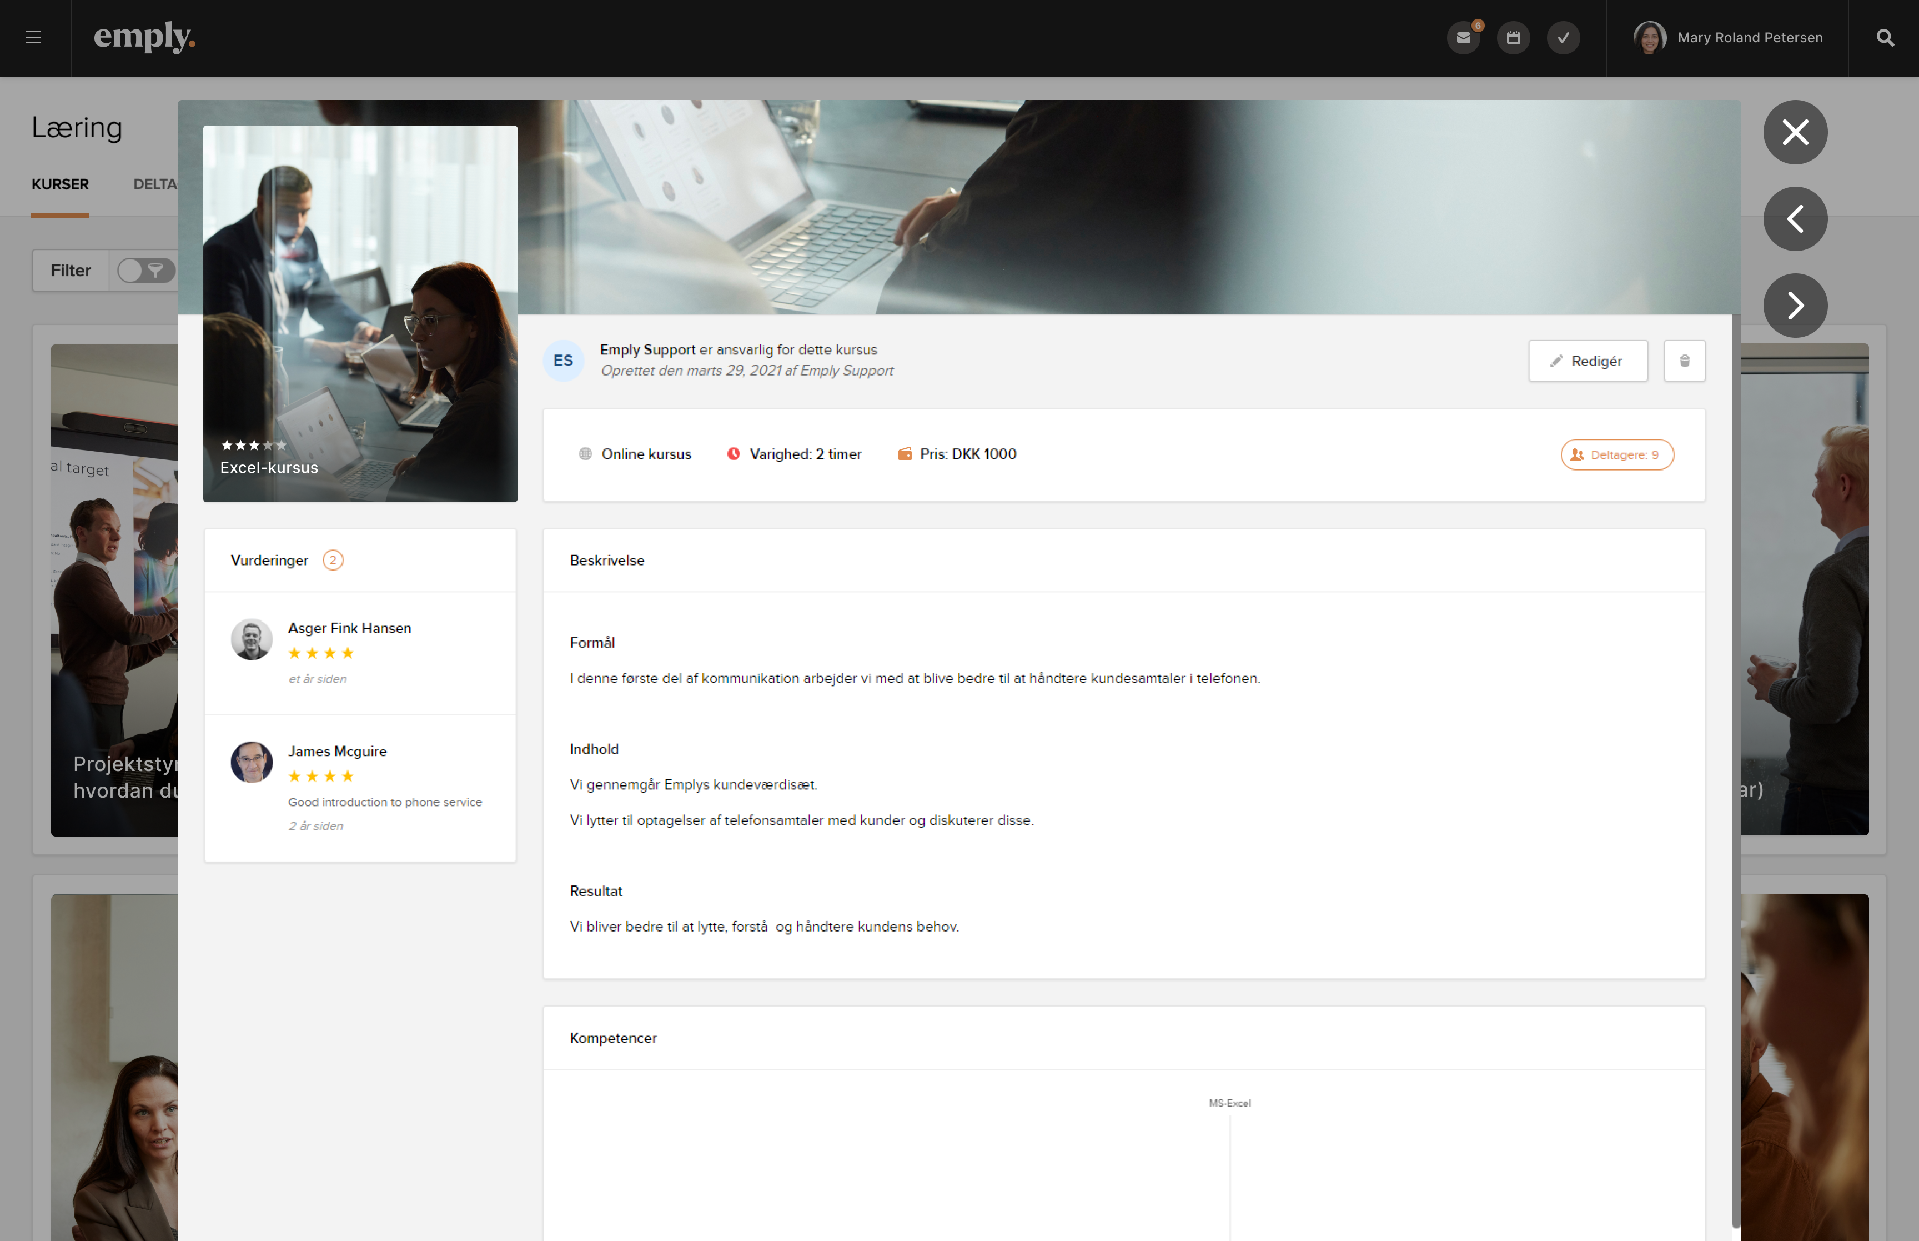The height and width of the screenshot is (1241, 1919).
Task: Go to previous course with left arrow
Action: click(1795, 219)
